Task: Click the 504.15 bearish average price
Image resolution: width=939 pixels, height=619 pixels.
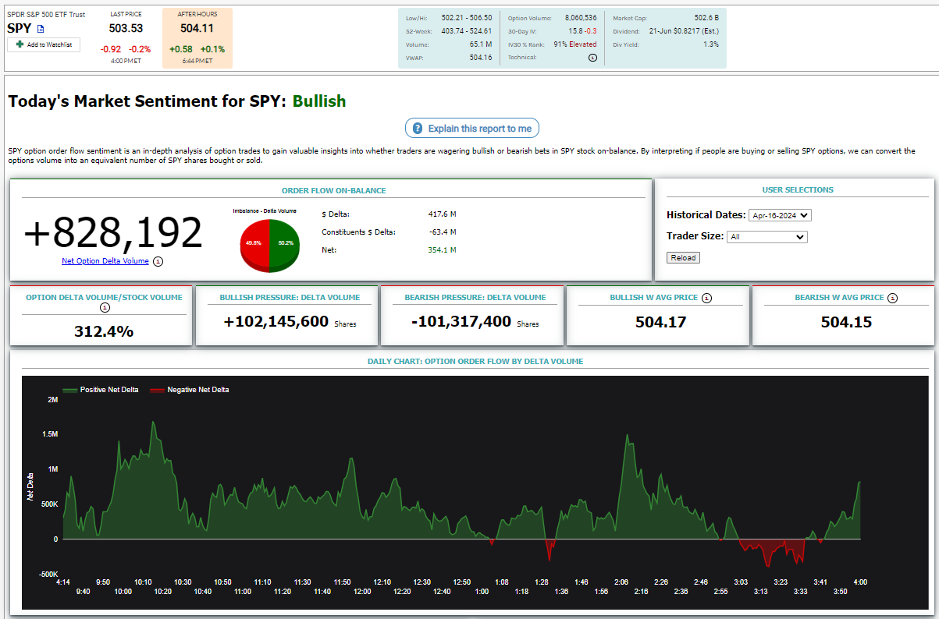Action: pyautogui.click(x=846, y=322)
